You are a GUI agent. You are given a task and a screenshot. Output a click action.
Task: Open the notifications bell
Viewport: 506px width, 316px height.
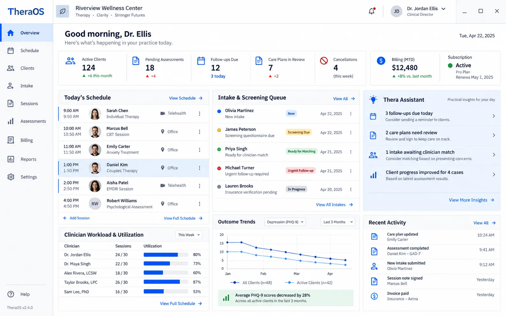coord(372,11)
